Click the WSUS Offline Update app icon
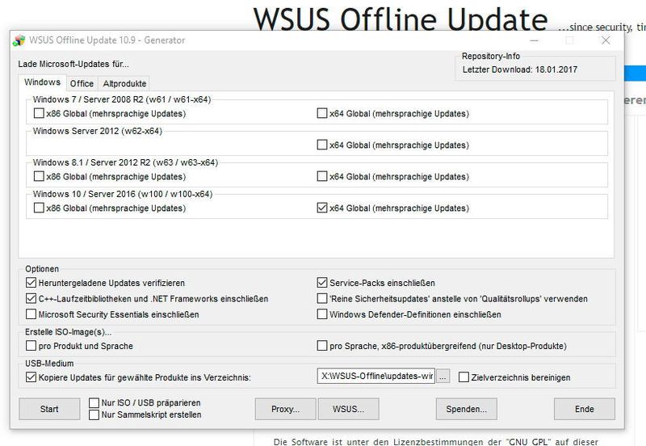 pyautogui.click(x=19, y=40)
